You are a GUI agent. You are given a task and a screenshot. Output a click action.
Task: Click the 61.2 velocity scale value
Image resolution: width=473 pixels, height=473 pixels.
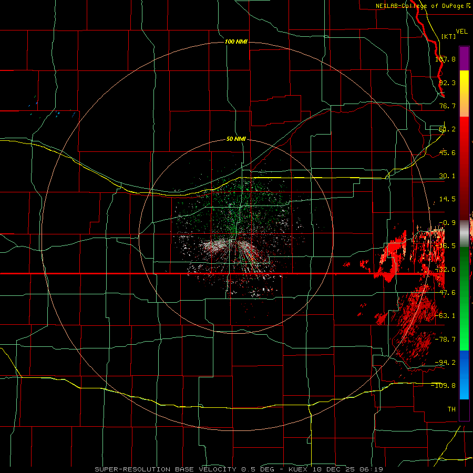coord(447,129)
